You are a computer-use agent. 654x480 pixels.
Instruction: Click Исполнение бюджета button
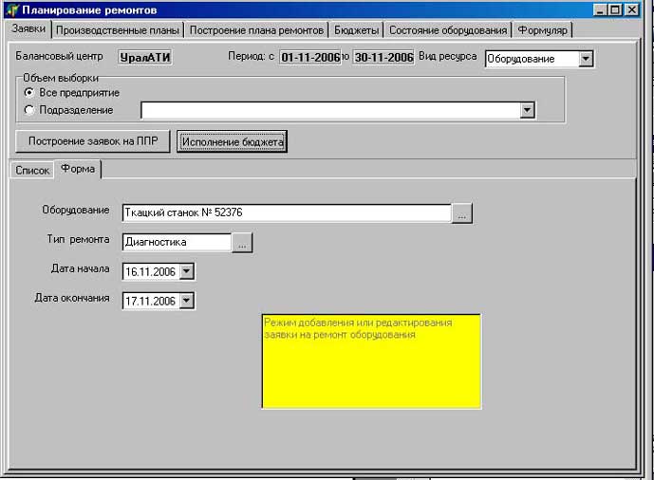(x=233, y=141)
